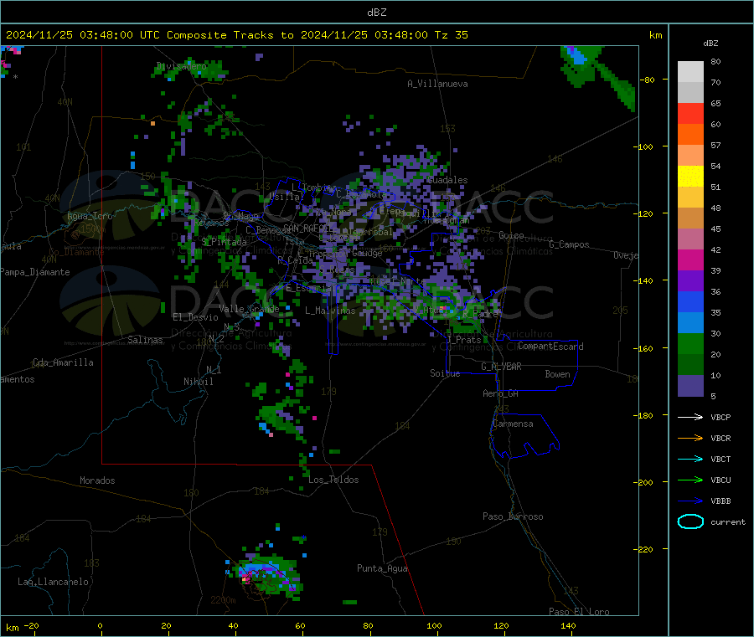
Task: Select the dark green swatch between 20 and 10 dBZ
Action: coord(690,365)
